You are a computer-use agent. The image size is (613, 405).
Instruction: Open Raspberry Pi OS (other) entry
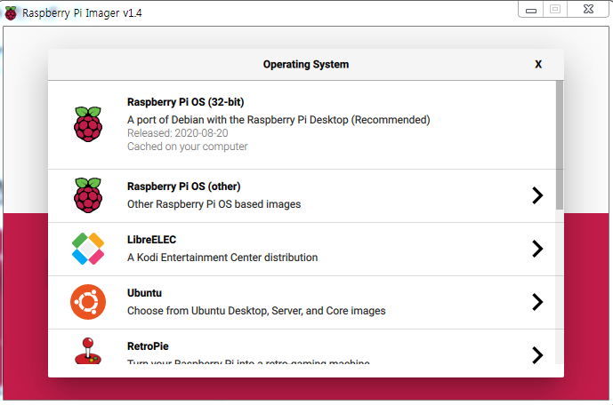(302, 196)
